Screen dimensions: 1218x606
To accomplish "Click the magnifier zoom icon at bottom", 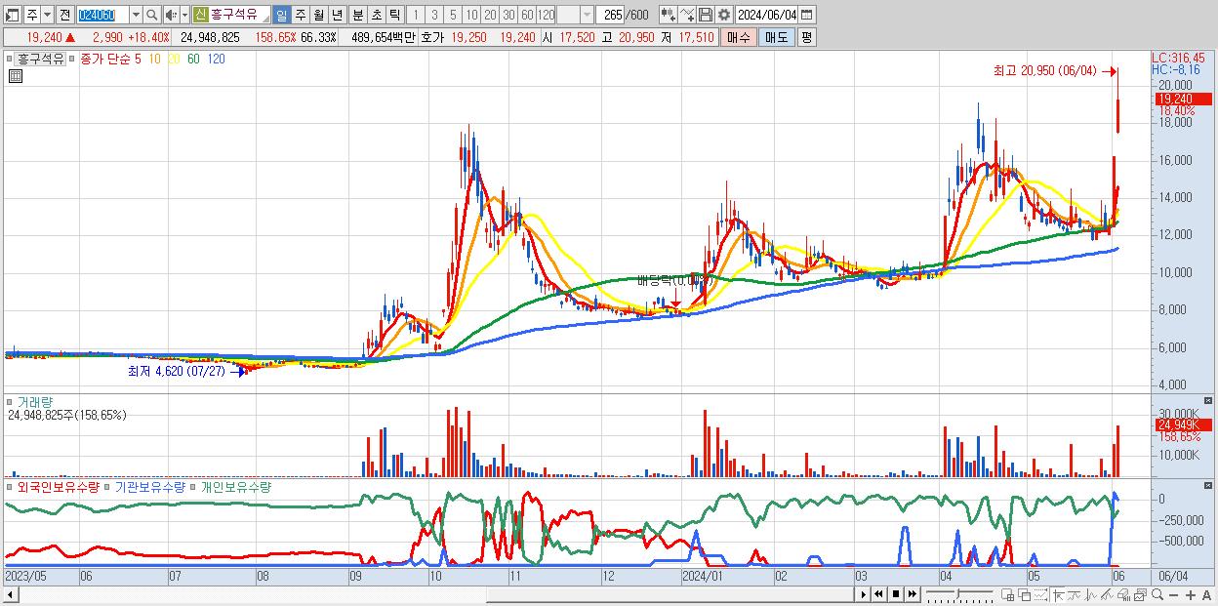I will pyautogui.click(x=1157, y=594).
